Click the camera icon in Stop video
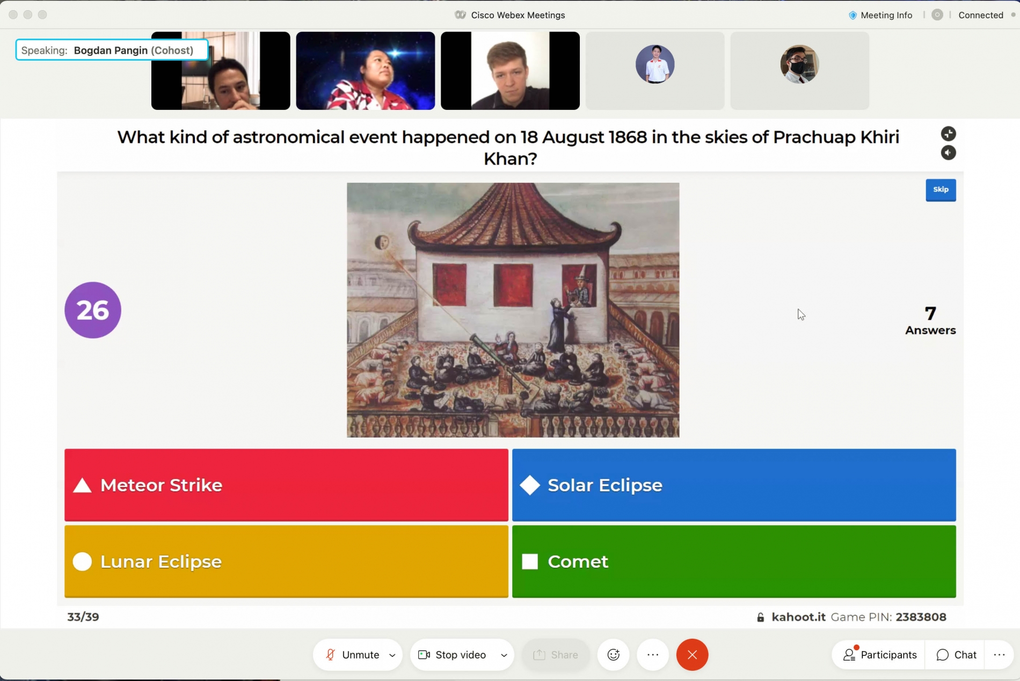This screenshot has height=681, width=1020. tap(424, 655)
